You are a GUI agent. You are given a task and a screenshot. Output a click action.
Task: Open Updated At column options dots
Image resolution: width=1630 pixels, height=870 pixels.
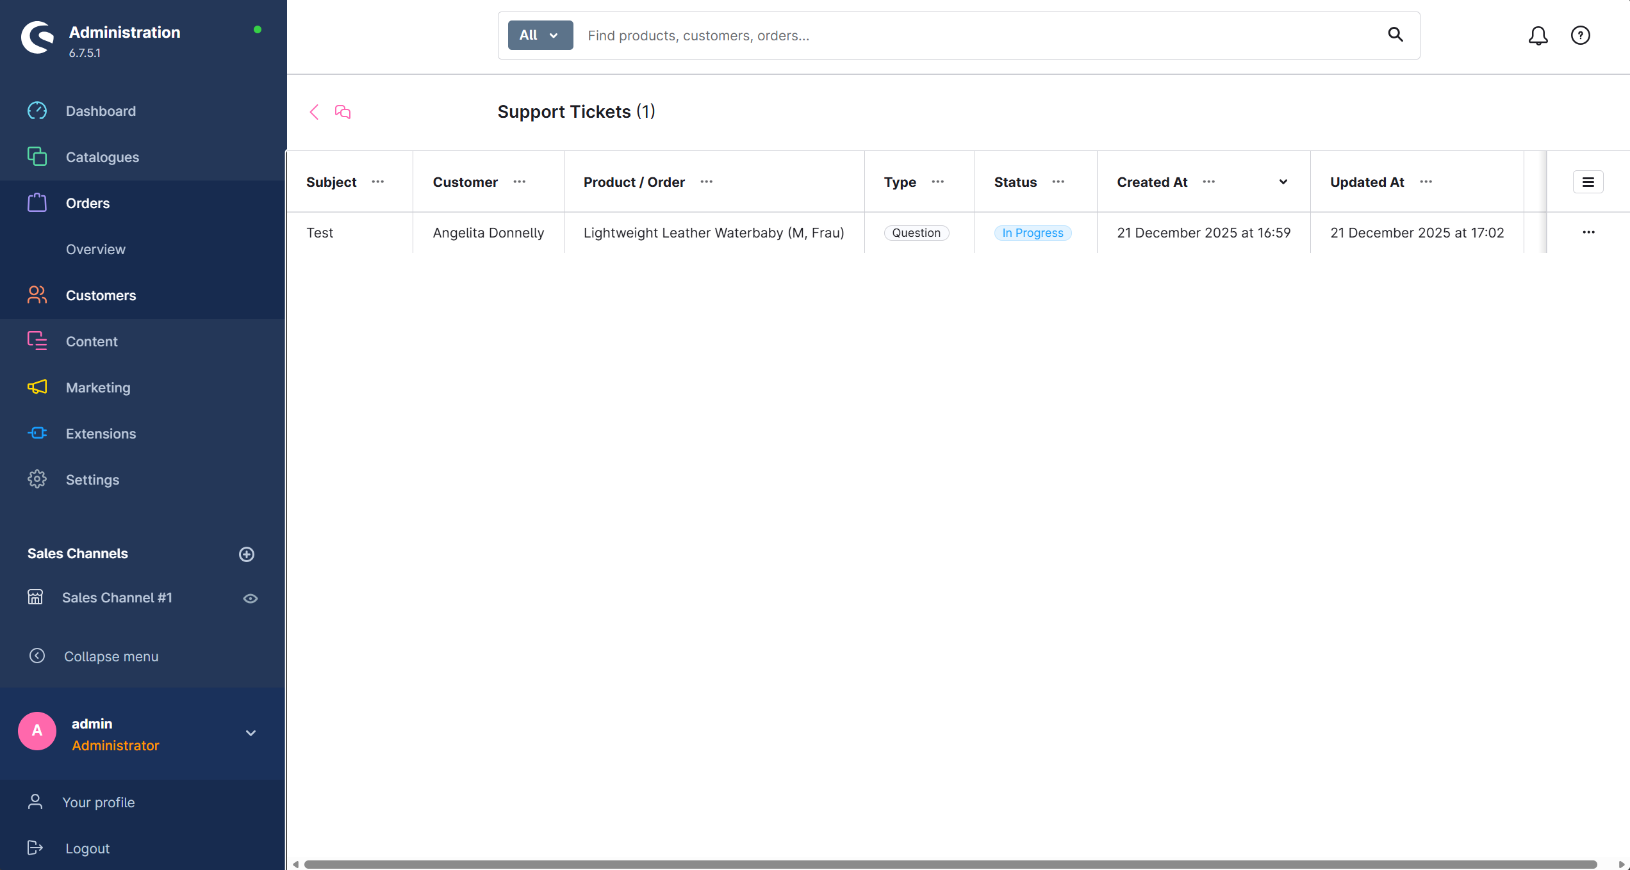(1426, 182)
